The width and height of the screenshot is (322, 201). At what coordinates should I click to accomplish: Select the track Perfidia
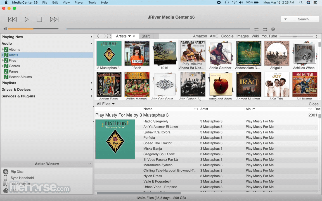[149, 138]
